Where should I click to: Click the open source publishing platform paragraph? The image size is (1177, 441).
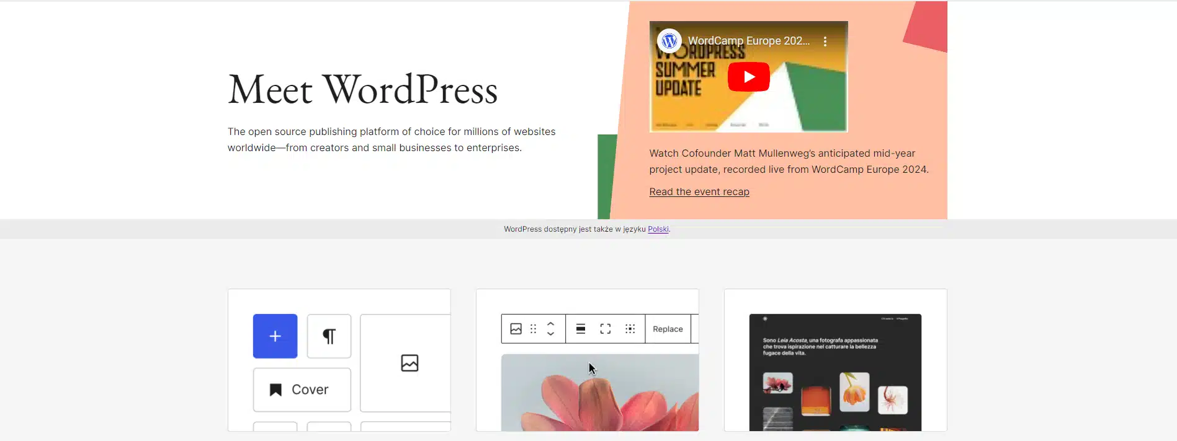pos(392,139)
